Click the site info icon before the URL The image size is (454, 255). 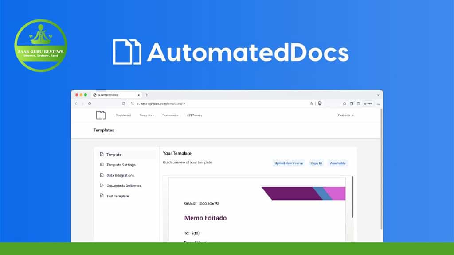click(x=132, y=104)
